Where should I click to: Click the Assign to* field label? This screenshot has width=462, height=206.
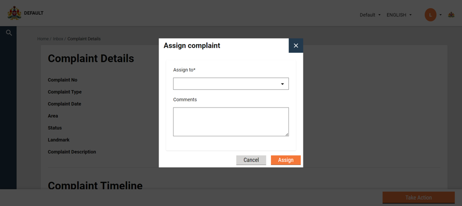tap(184, 70)
